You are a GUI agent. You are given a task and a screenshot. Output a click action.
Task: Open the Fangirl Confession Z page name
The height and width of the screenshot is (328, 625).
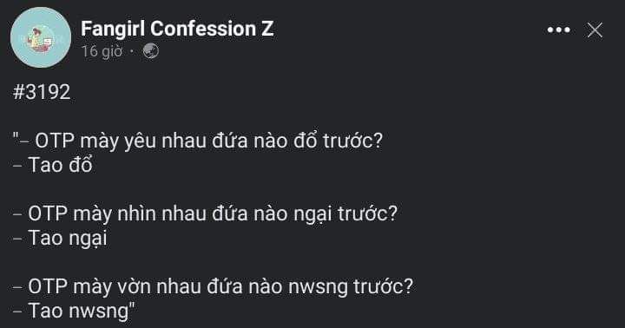tap(177, 29)
